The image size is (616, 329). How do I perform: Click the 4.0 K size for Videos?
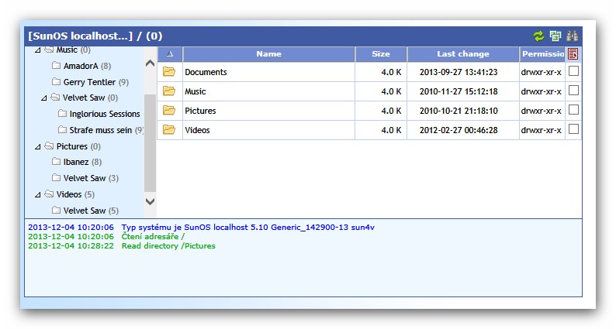point(391,130)
